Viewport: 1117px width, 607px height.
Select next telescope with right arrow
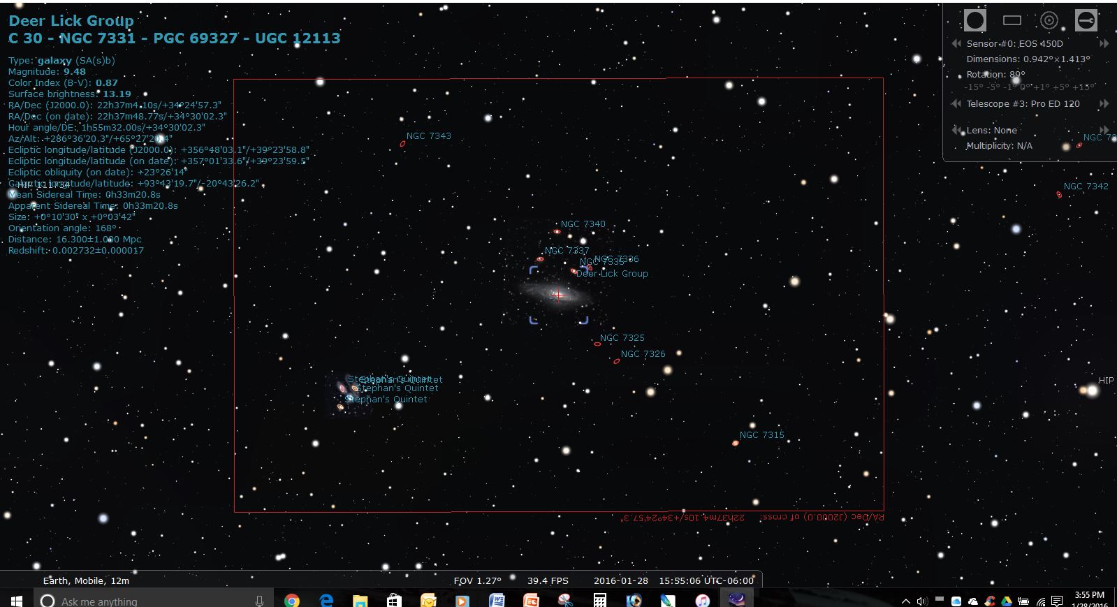coord(1104,103)
